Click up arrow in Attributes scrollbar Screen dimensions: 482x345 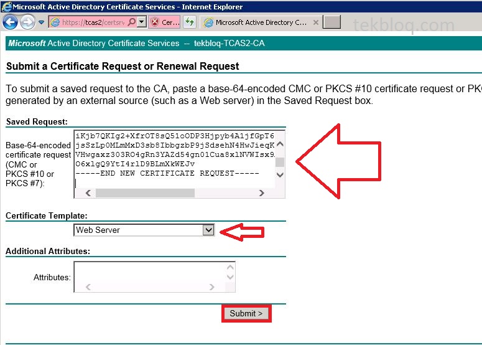(x=230, y=267)
